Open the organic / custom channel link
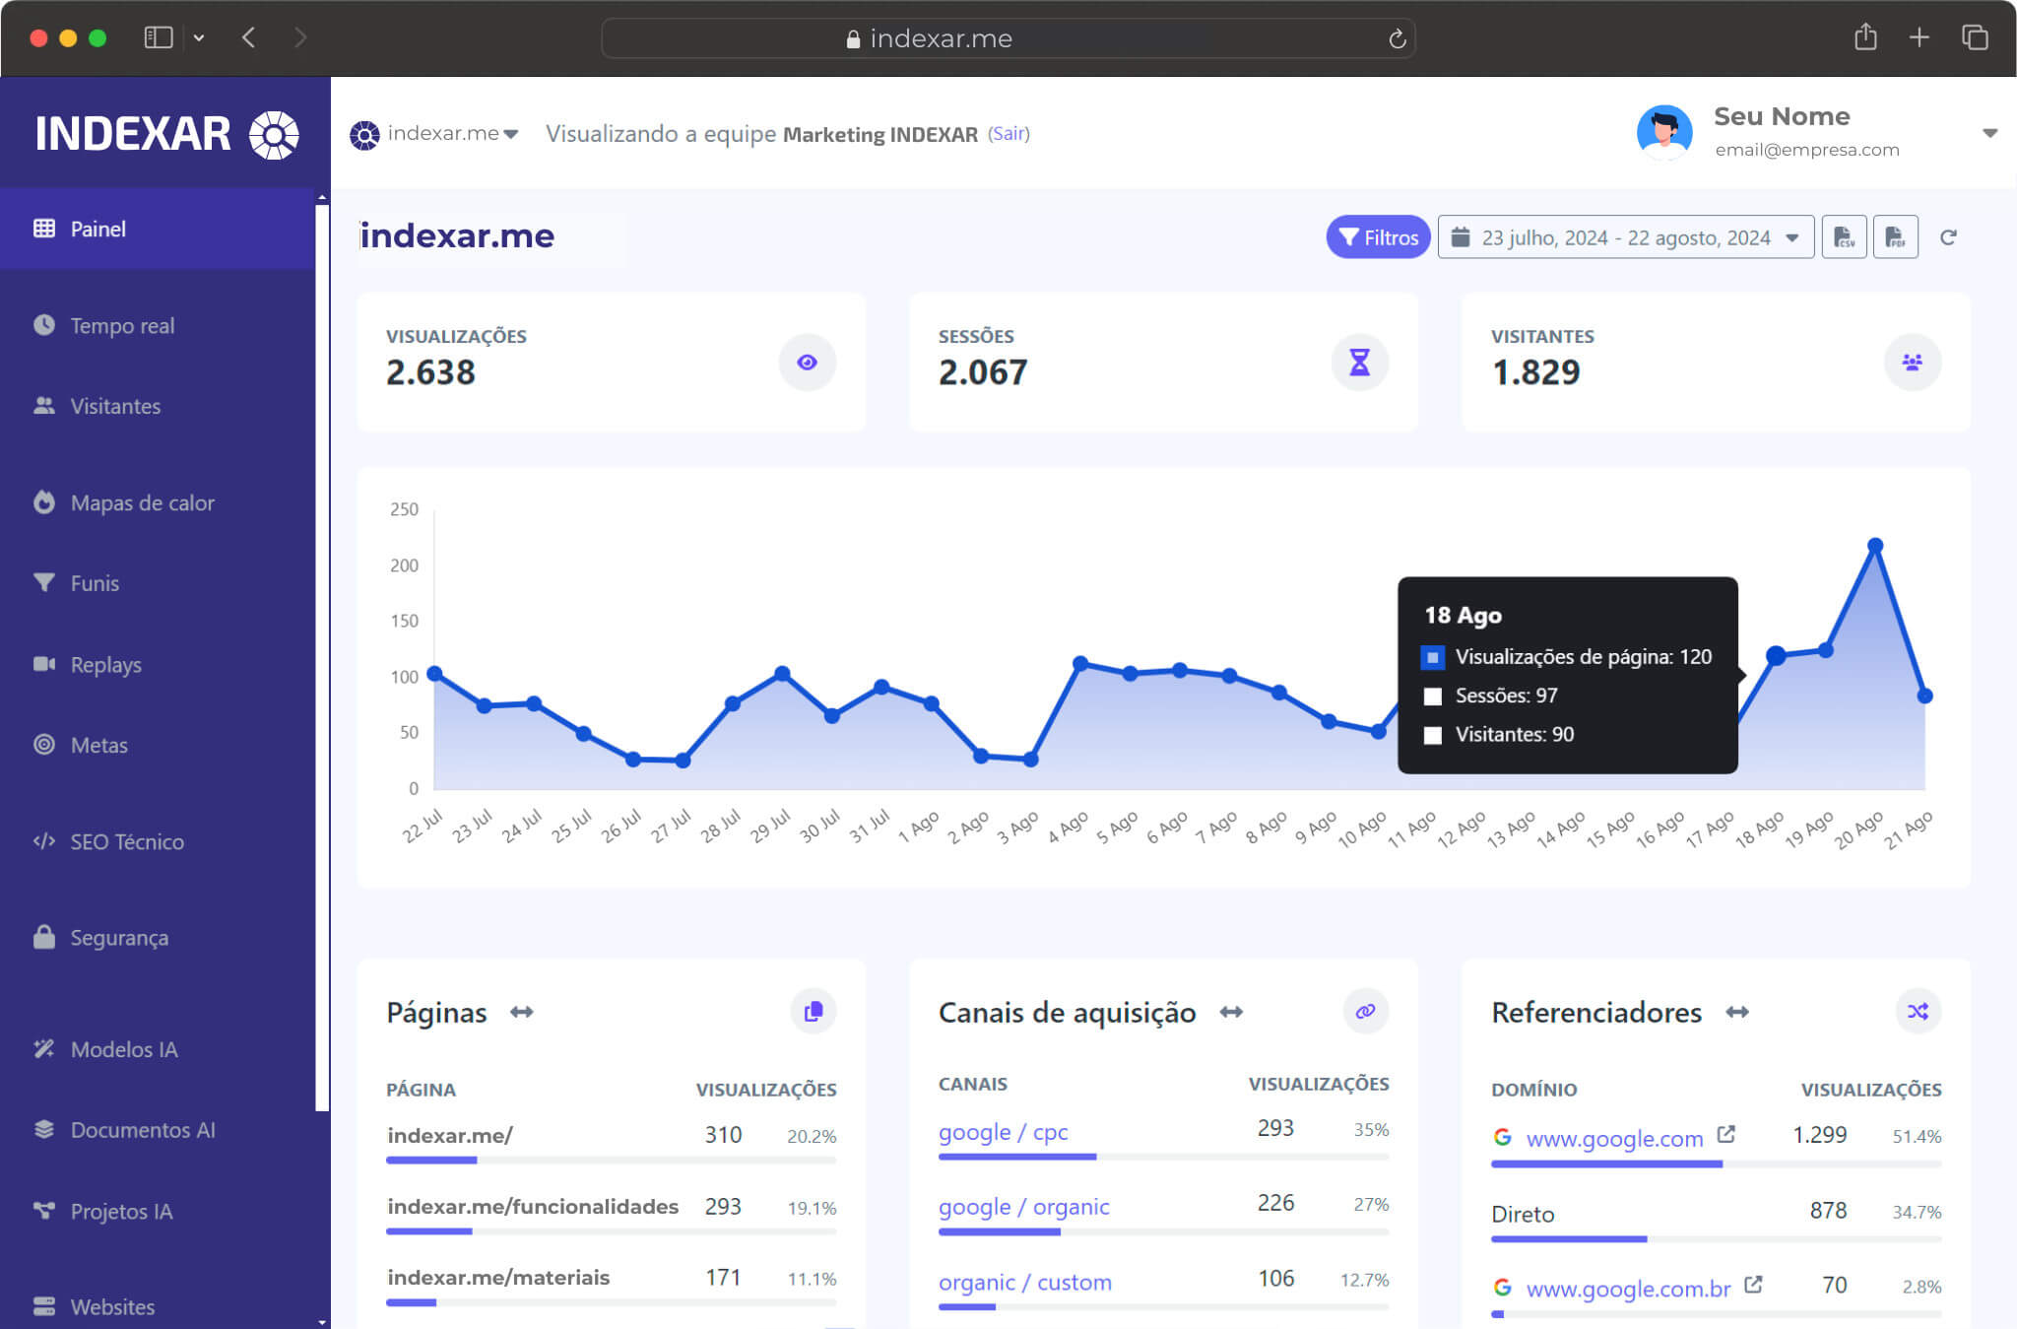2017x1329 pixels. point(1024,1282)
